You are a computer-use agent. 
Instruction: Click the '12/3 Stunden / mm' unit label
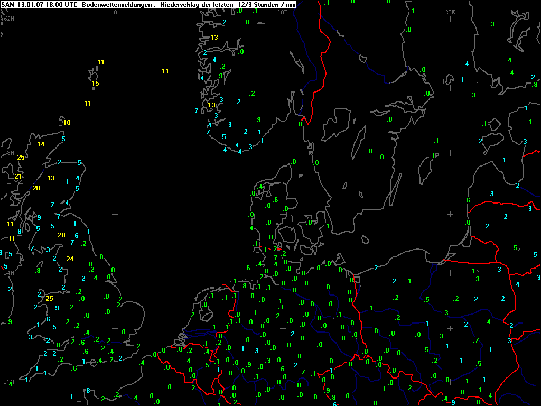pos(266,4)
